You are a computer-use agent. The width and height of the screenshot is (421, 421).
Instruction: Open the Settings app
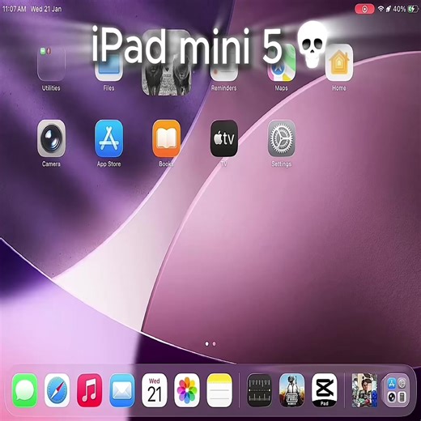coord(282,138)
